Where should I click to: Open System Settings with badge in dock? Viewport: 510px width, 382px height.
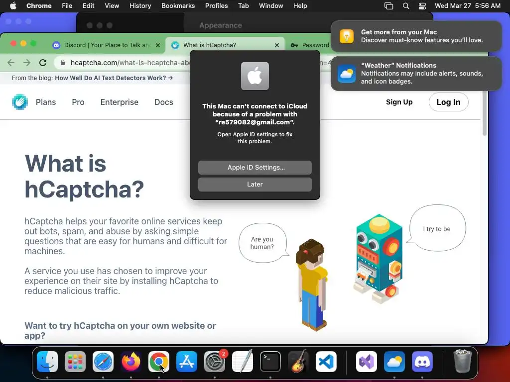point(215,362)
